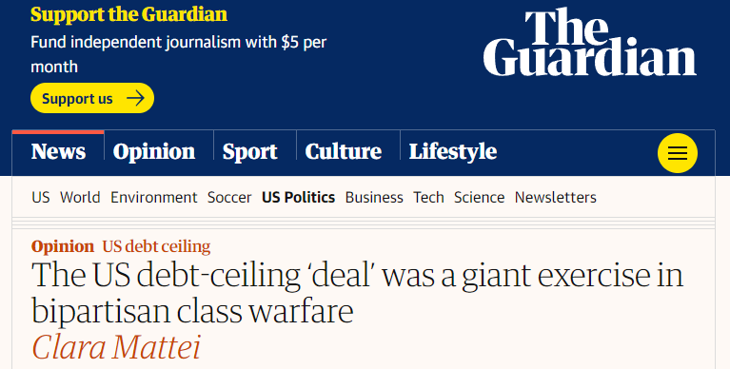
Task: Click the US debt ceiling topic tag
Action: point(156,246)
